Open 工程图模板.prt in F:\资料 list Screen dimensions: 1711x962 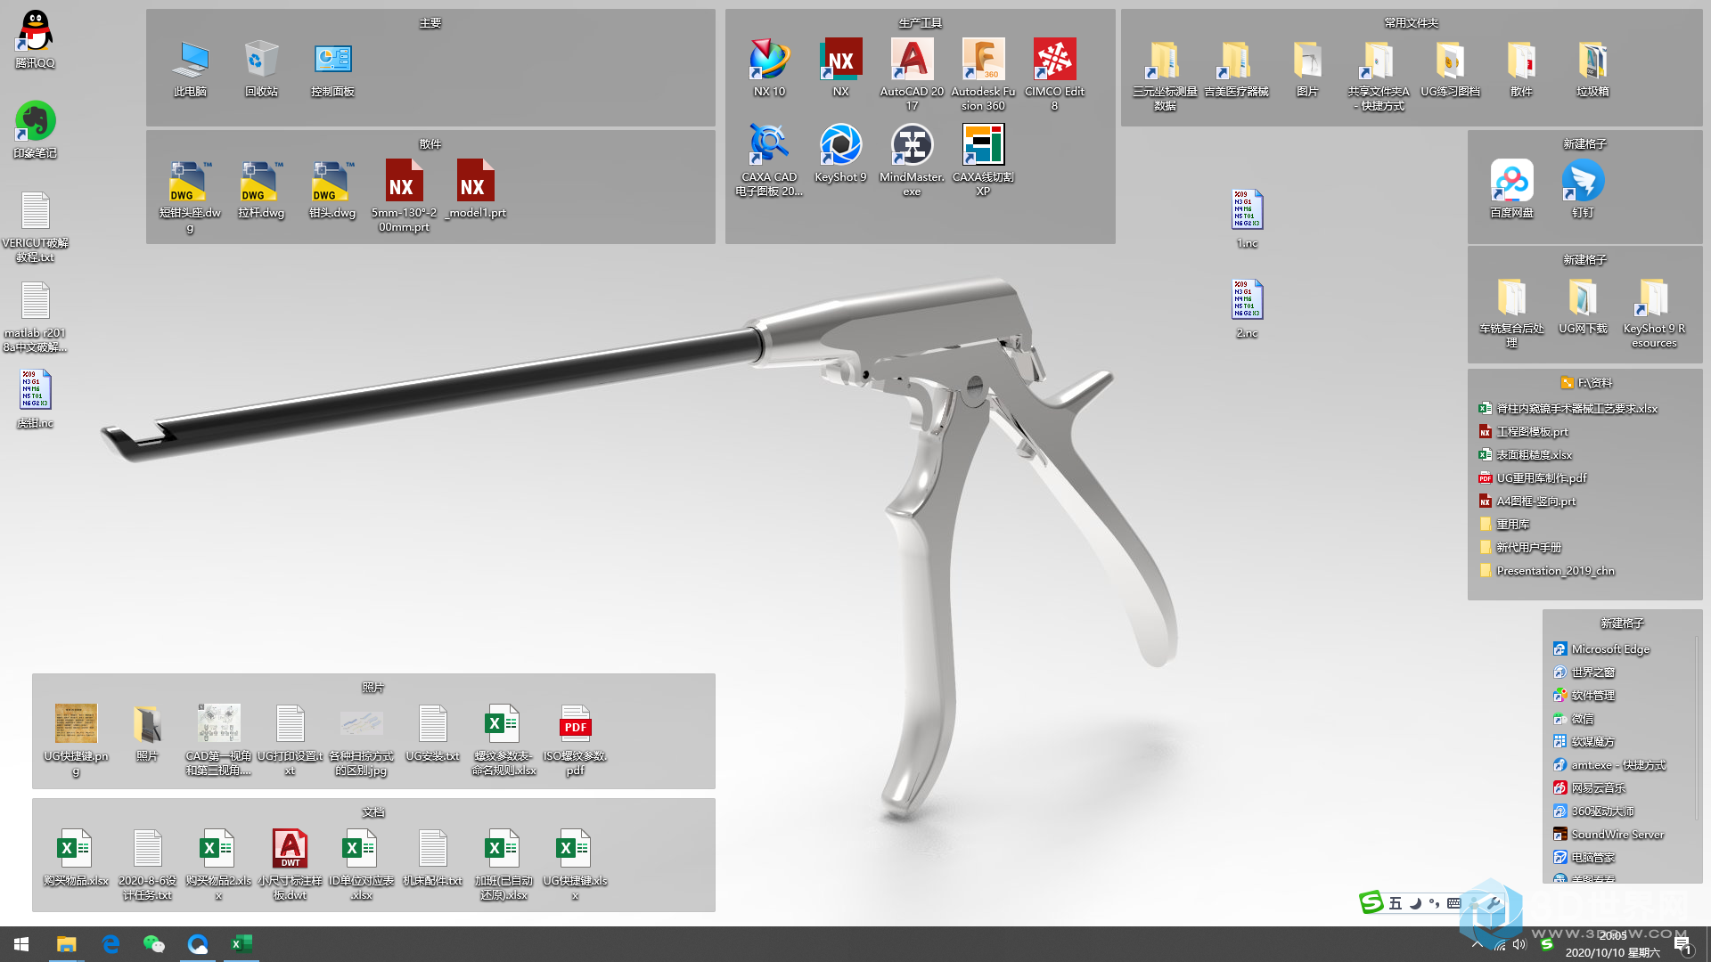coord(1523,432)
